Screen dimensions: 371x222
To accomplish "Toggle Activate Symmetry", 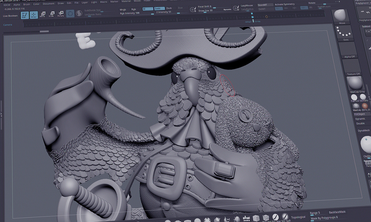I will [x=284, y=5].
